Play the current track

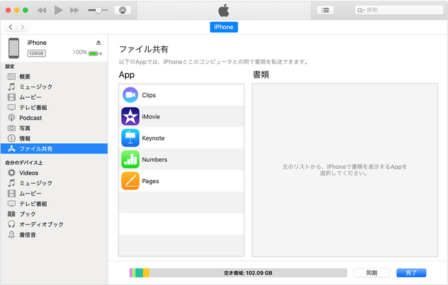(59, 10)
